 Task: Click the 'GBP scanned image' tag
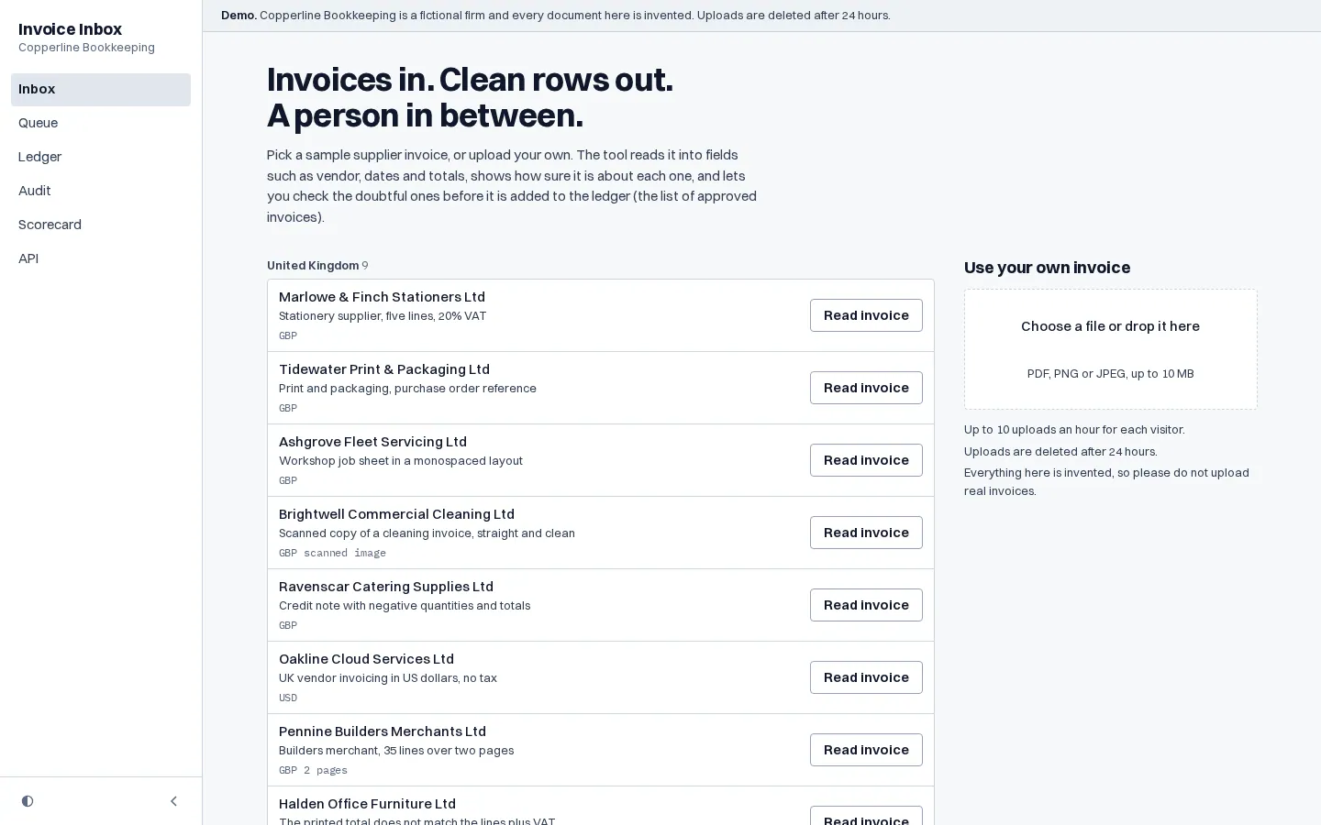pos(332,553)
